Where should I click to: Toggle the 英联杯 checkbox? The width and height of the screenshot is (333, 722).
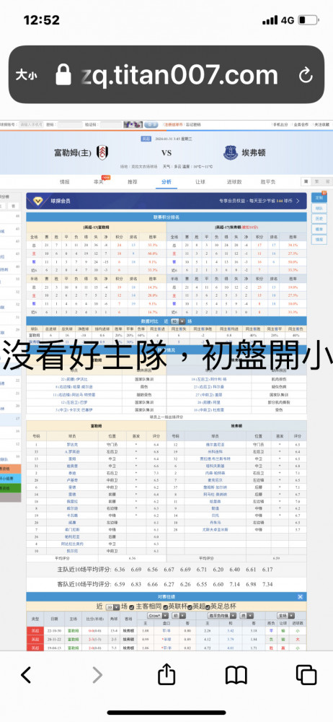pyautogui.click(x=164, y=607)
